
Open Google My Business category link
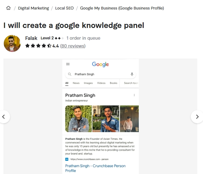click(x=122, y=8)
